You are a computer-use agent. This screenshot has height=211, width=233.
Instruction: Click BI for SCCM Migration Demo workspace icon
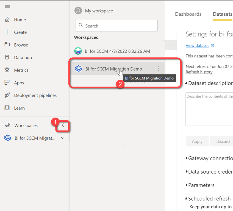(79, 69)
